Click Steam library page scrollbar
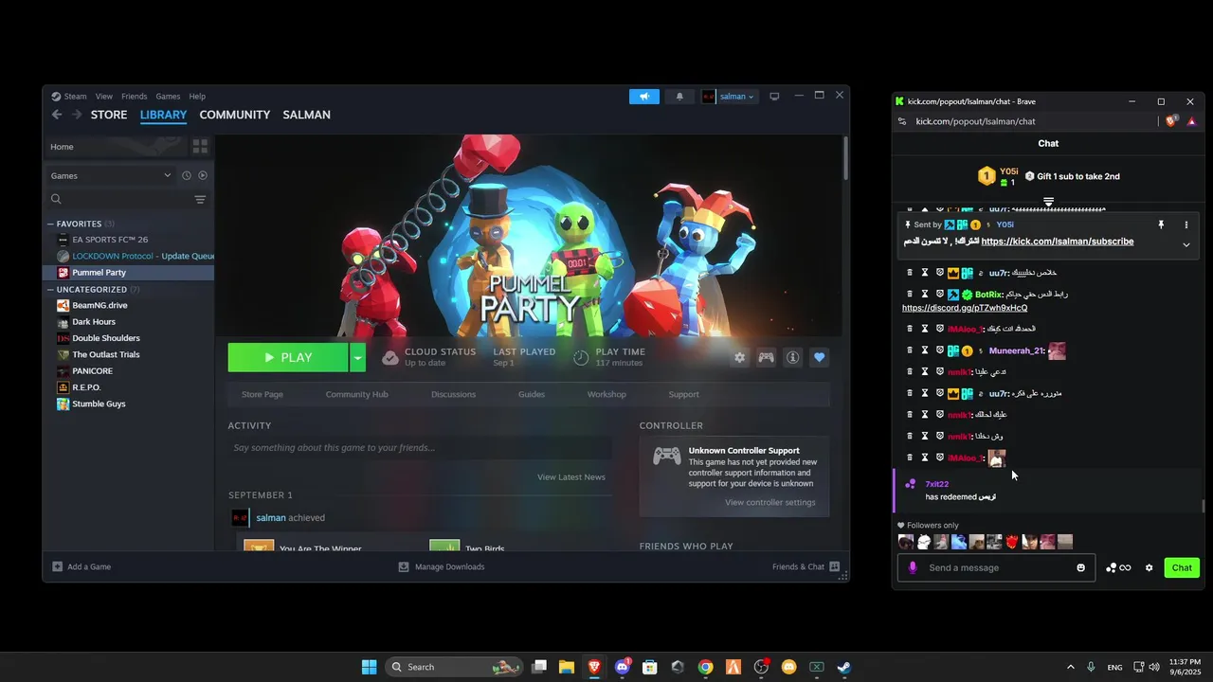 [x=845, y=157]
